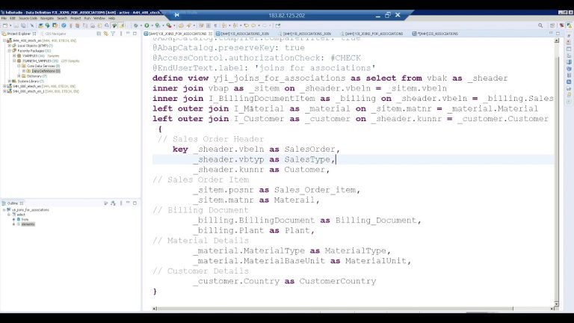Click Collapse All in Project Explorer
Screen dimensions: 574x323
[x=99, y=34]
